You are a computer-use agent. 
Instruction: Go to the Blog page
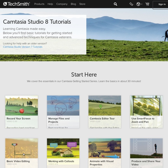click(73, 4)
